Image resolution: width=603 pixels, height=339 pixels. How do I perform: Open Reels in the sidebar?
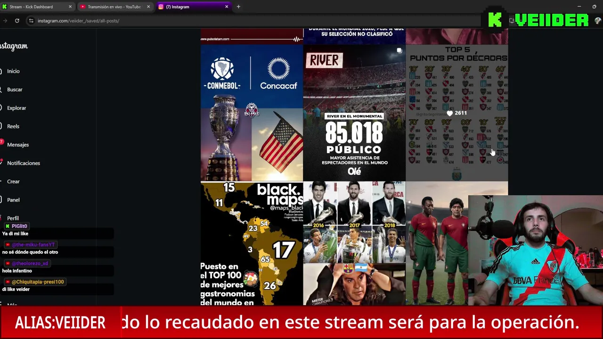(x=13, y=126)
